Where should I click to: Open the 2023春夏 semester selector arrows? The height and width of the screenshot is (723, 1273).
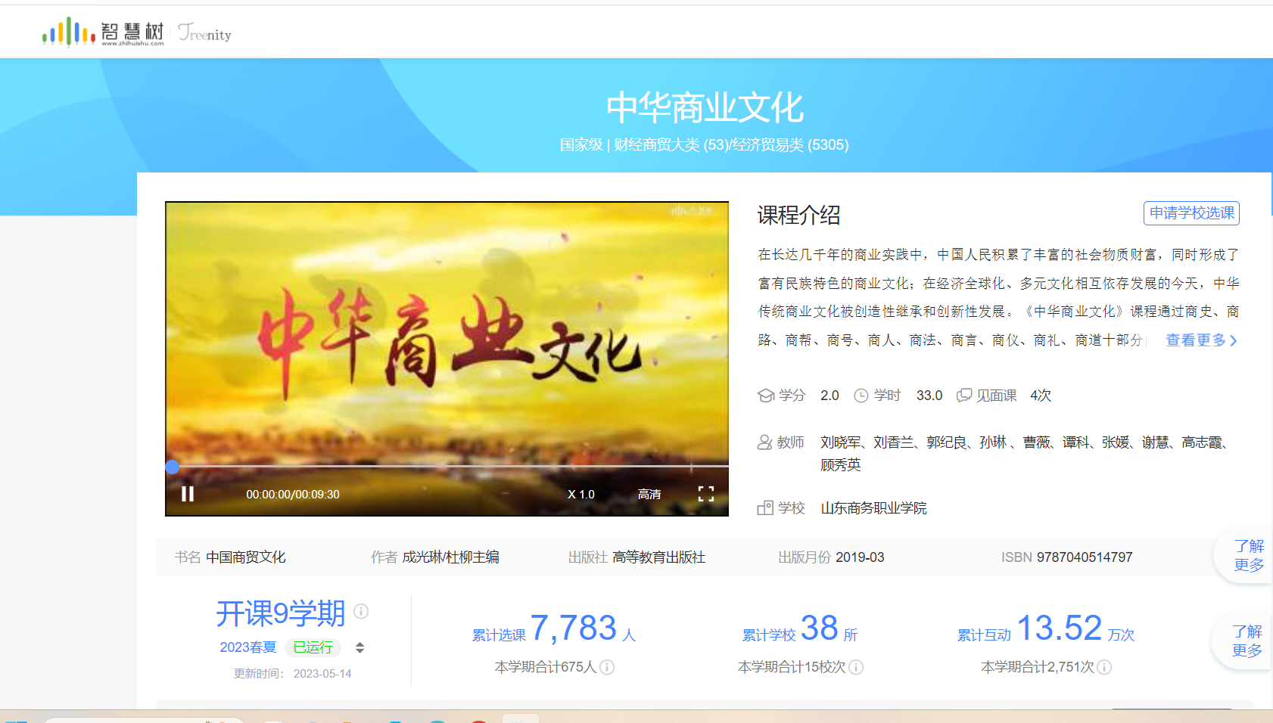click(x=360, y=647)
